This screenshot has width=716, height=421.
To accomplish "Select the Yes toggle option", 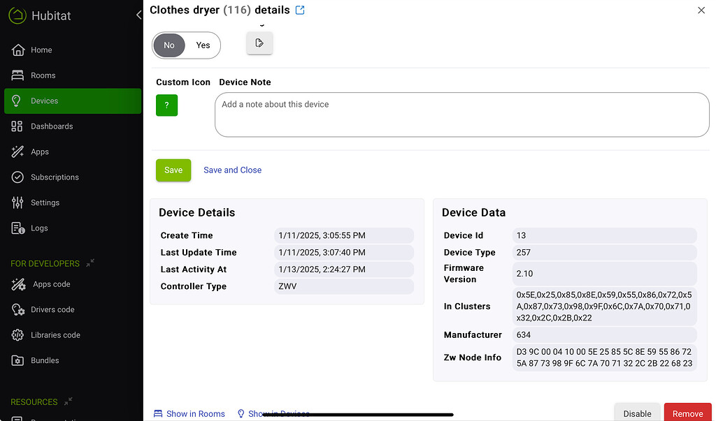I will (203, 45).
